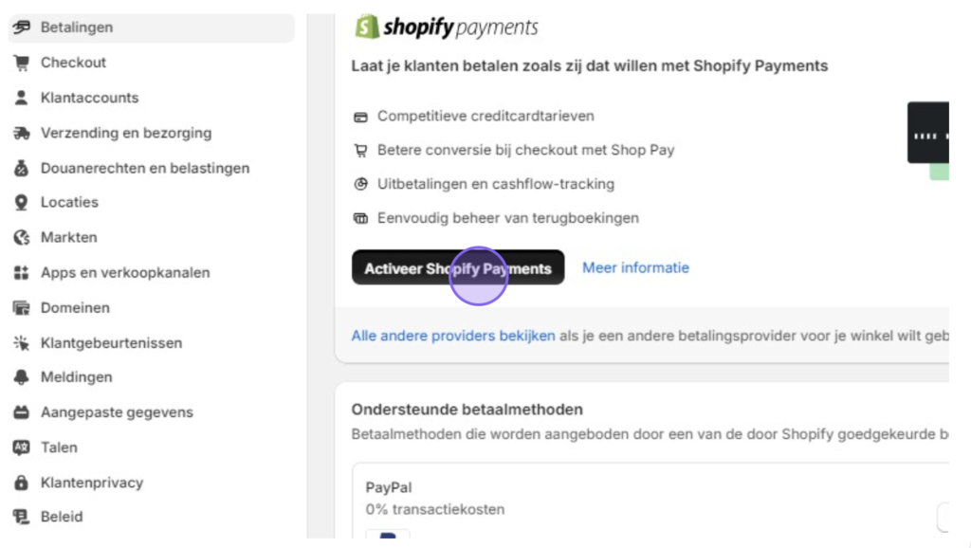The height and width of the screenshot is (548, 971).
Task: Click the Meldingen bell icon
Action: tap(22, 377)
